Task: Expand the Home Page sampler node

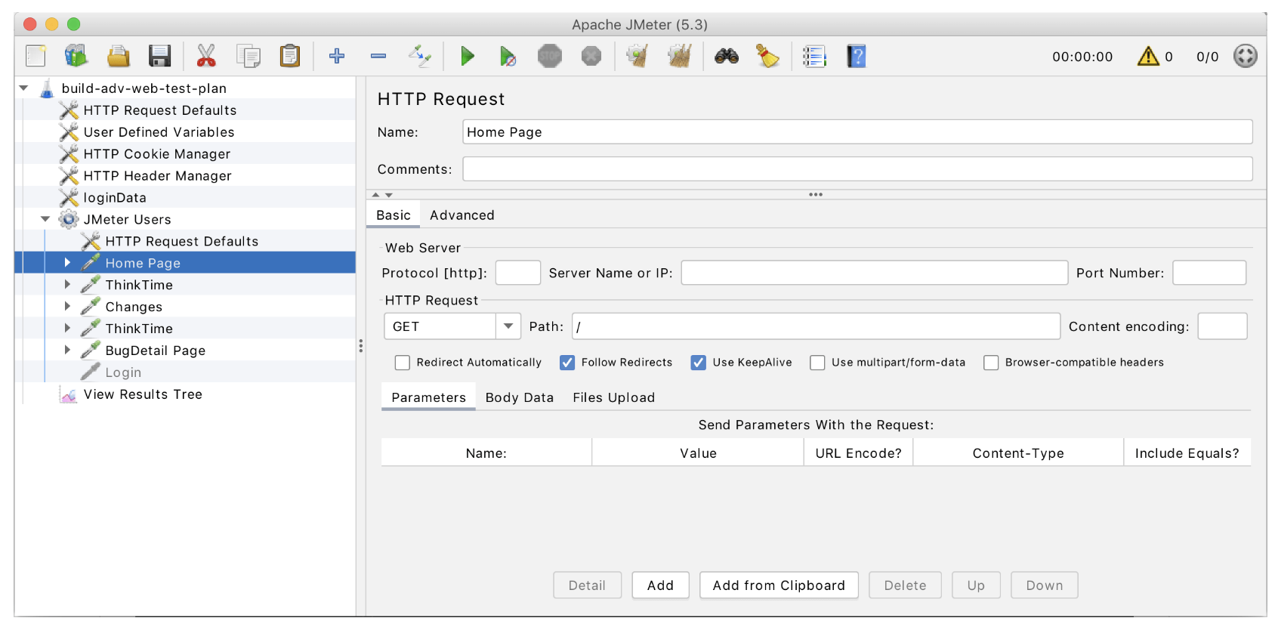Action: click(67, 263)
